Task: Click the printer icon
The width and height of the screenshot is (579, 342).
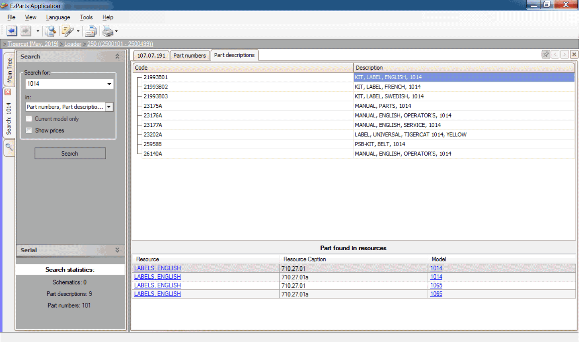Action: pyautogui.click(x=108, y=31)
